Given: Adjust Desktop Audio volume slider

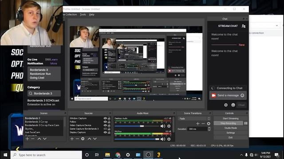Looking at the screenshot, I should 142,126.
